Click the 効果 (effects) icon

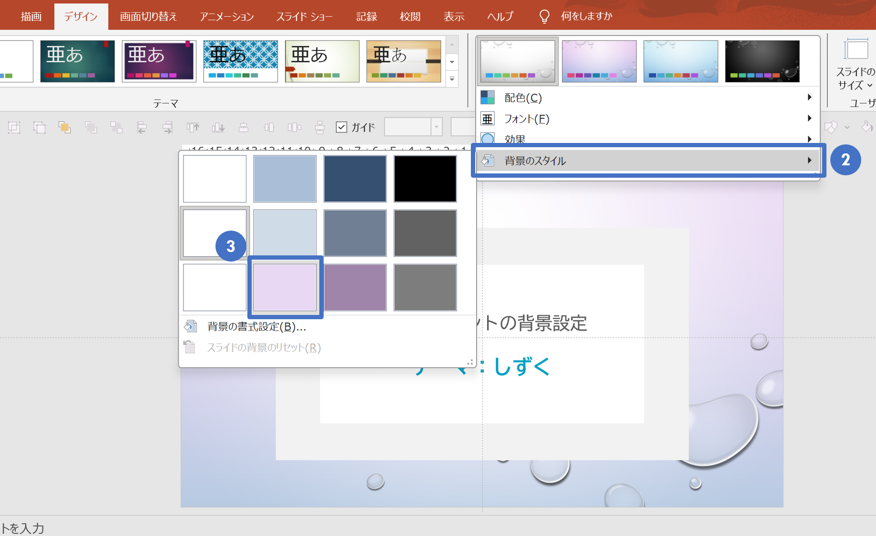[488, 139]
